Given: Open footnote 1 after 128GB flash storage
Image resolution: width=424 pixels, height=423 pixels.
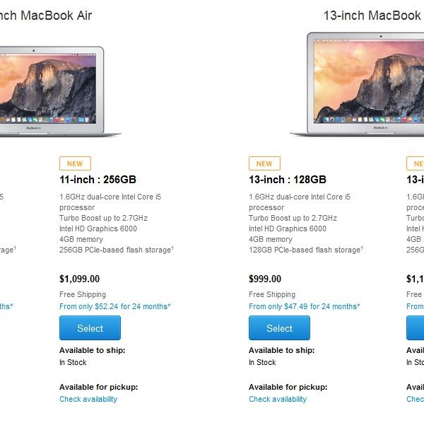Looking at the screenshot, I should pyautogui.click(x=363, y=248).
